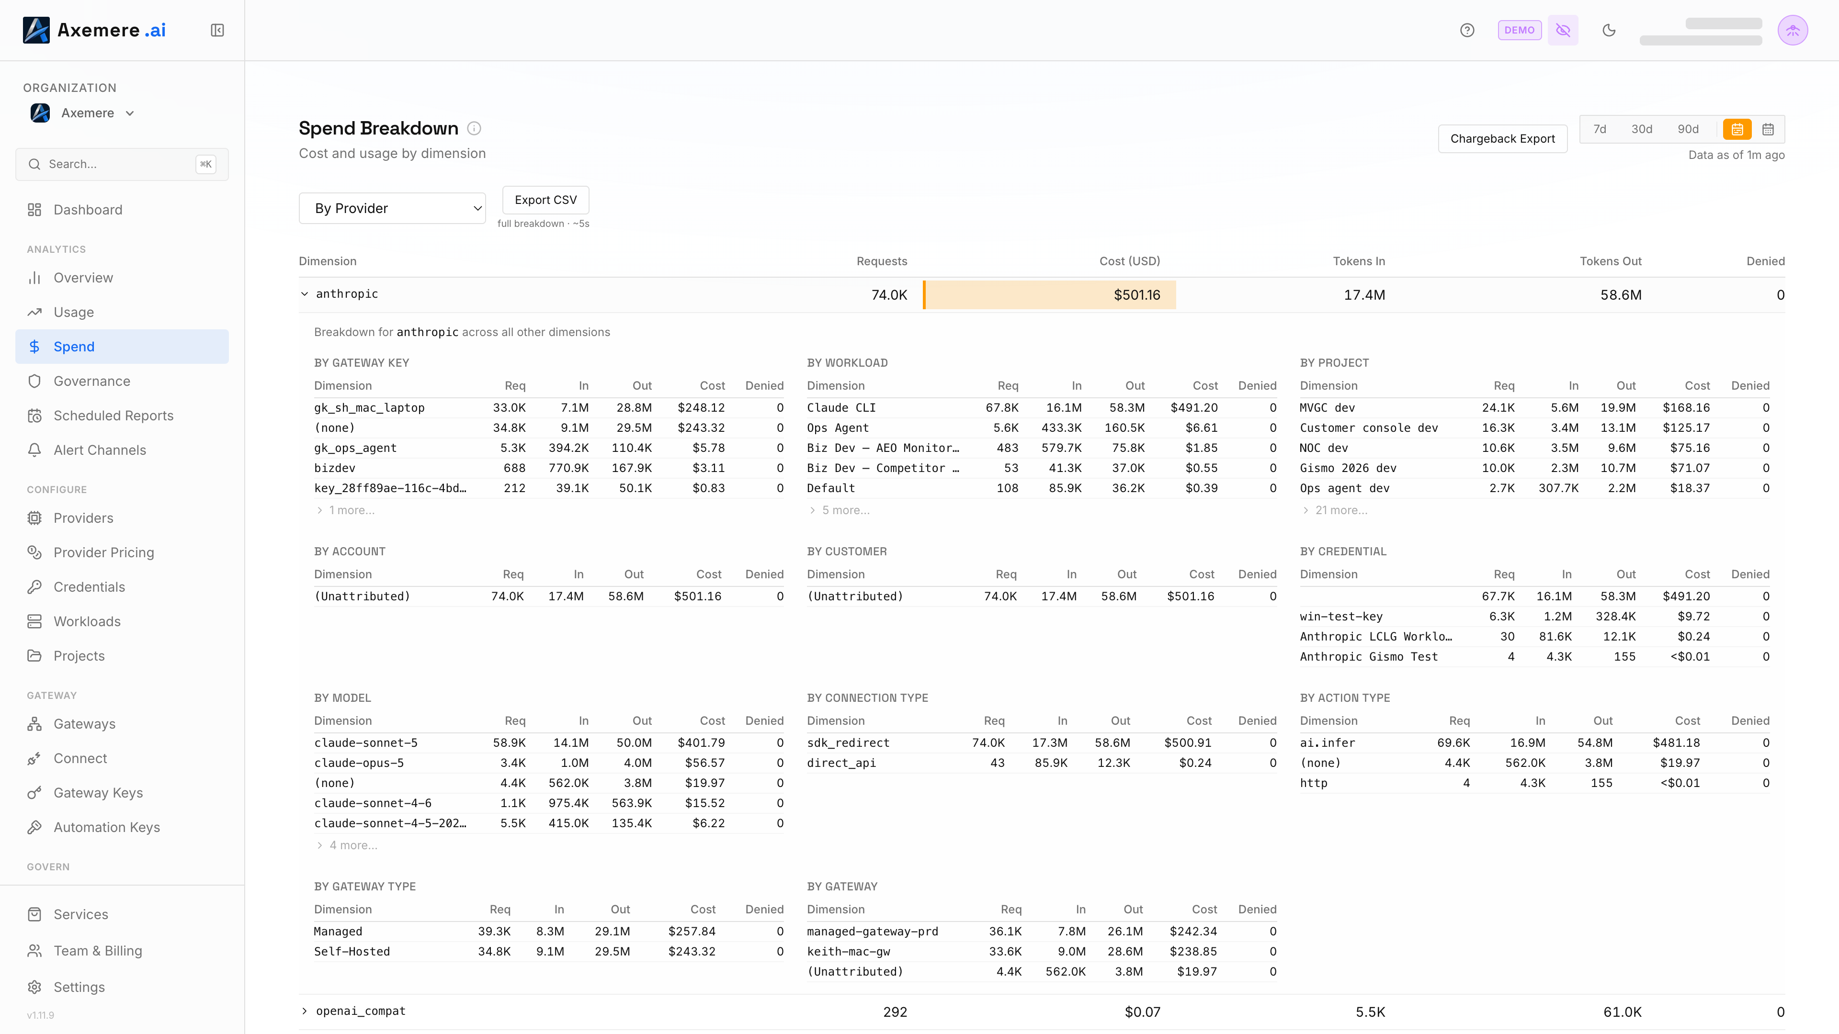
Task: Click the Axemere.ai logo
Action: click(x=94, y=30)
